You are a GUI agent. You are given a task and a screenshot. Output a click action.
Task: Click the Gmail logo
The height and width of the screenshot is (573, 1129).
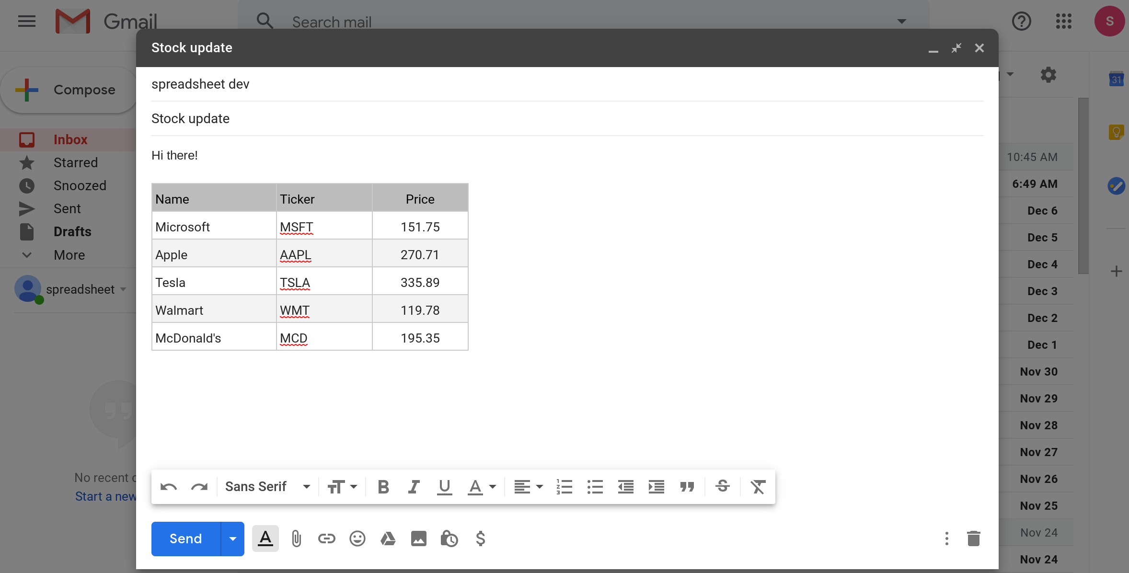(106, 22)
